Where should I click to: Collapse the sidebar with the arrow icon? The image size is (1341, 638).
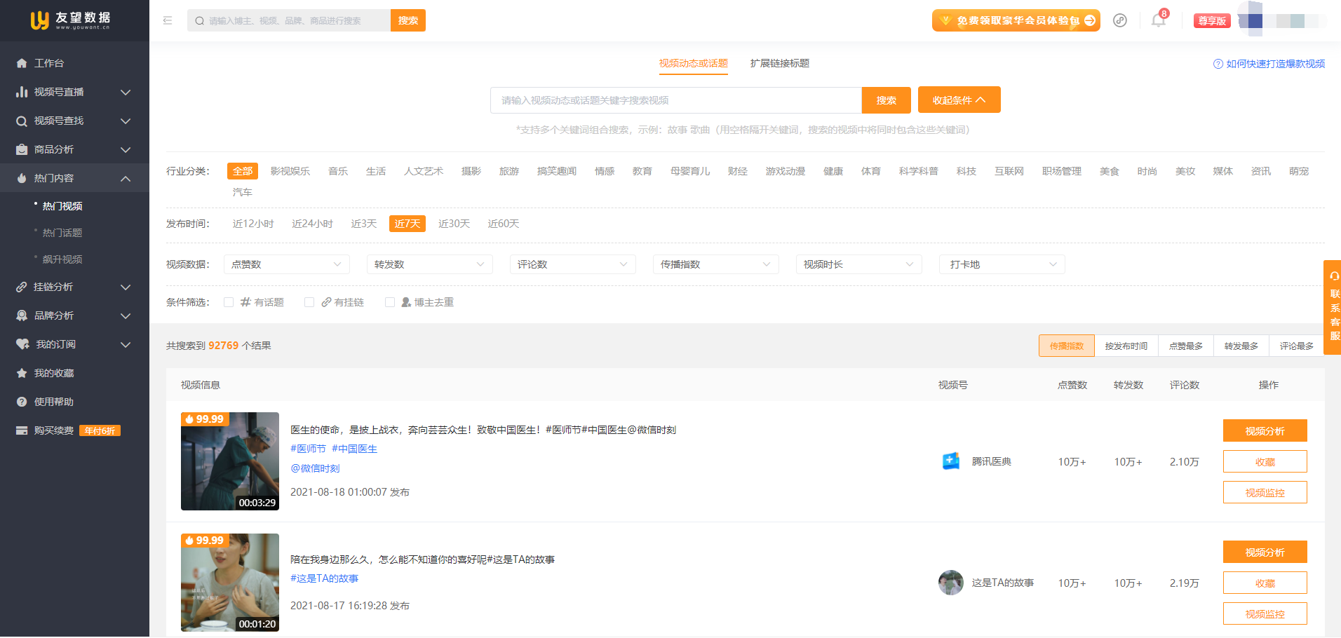167,20
